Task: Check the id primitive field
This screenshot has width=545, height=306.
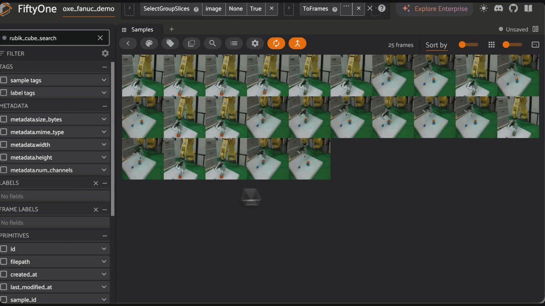Action: [x=4, y=249]
